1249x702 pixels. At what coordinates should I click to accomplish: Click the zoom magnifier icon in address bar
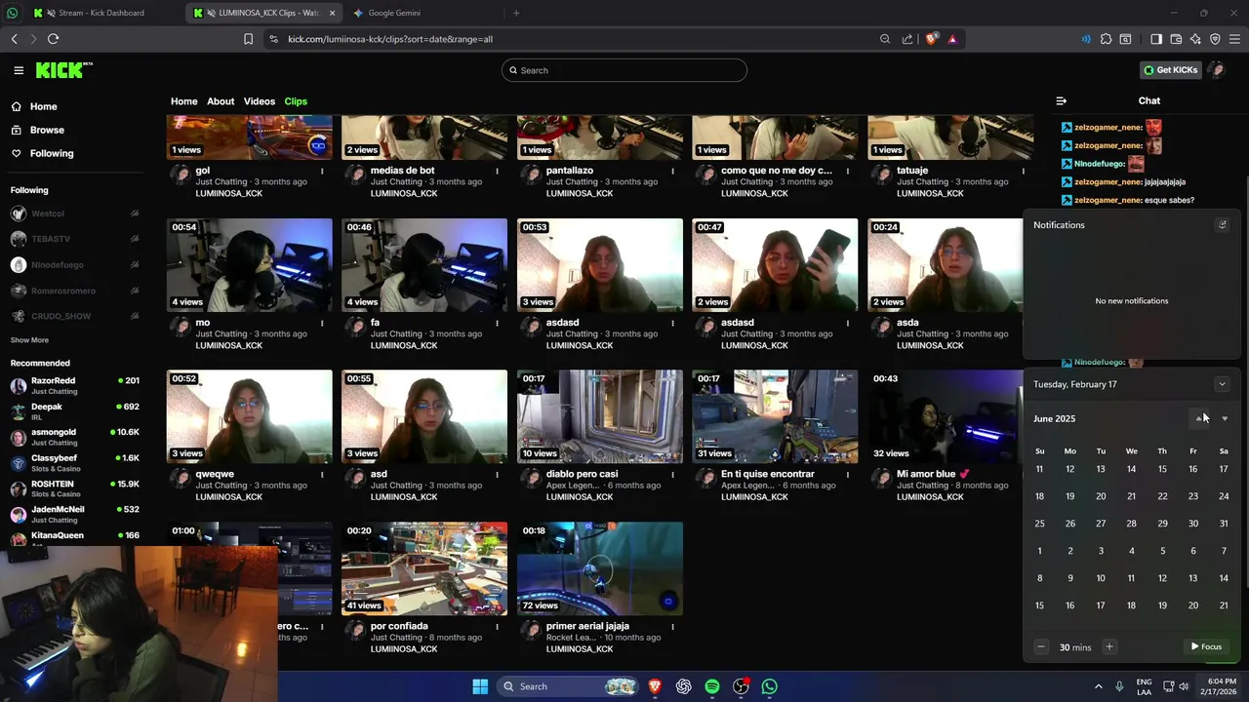tap(885, 39)
